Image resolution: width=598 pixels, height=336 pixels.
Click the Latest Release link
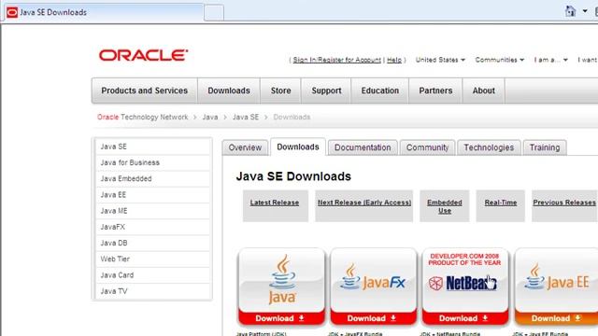[x=275, y=203]
